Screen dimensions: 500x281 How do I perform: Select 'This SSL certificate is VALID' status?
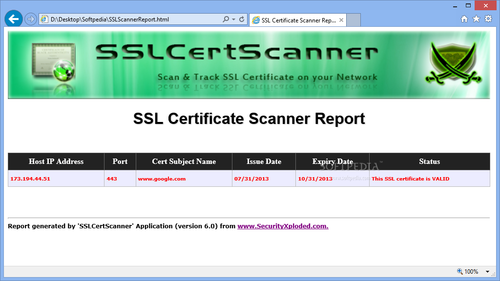click(410, 179)
